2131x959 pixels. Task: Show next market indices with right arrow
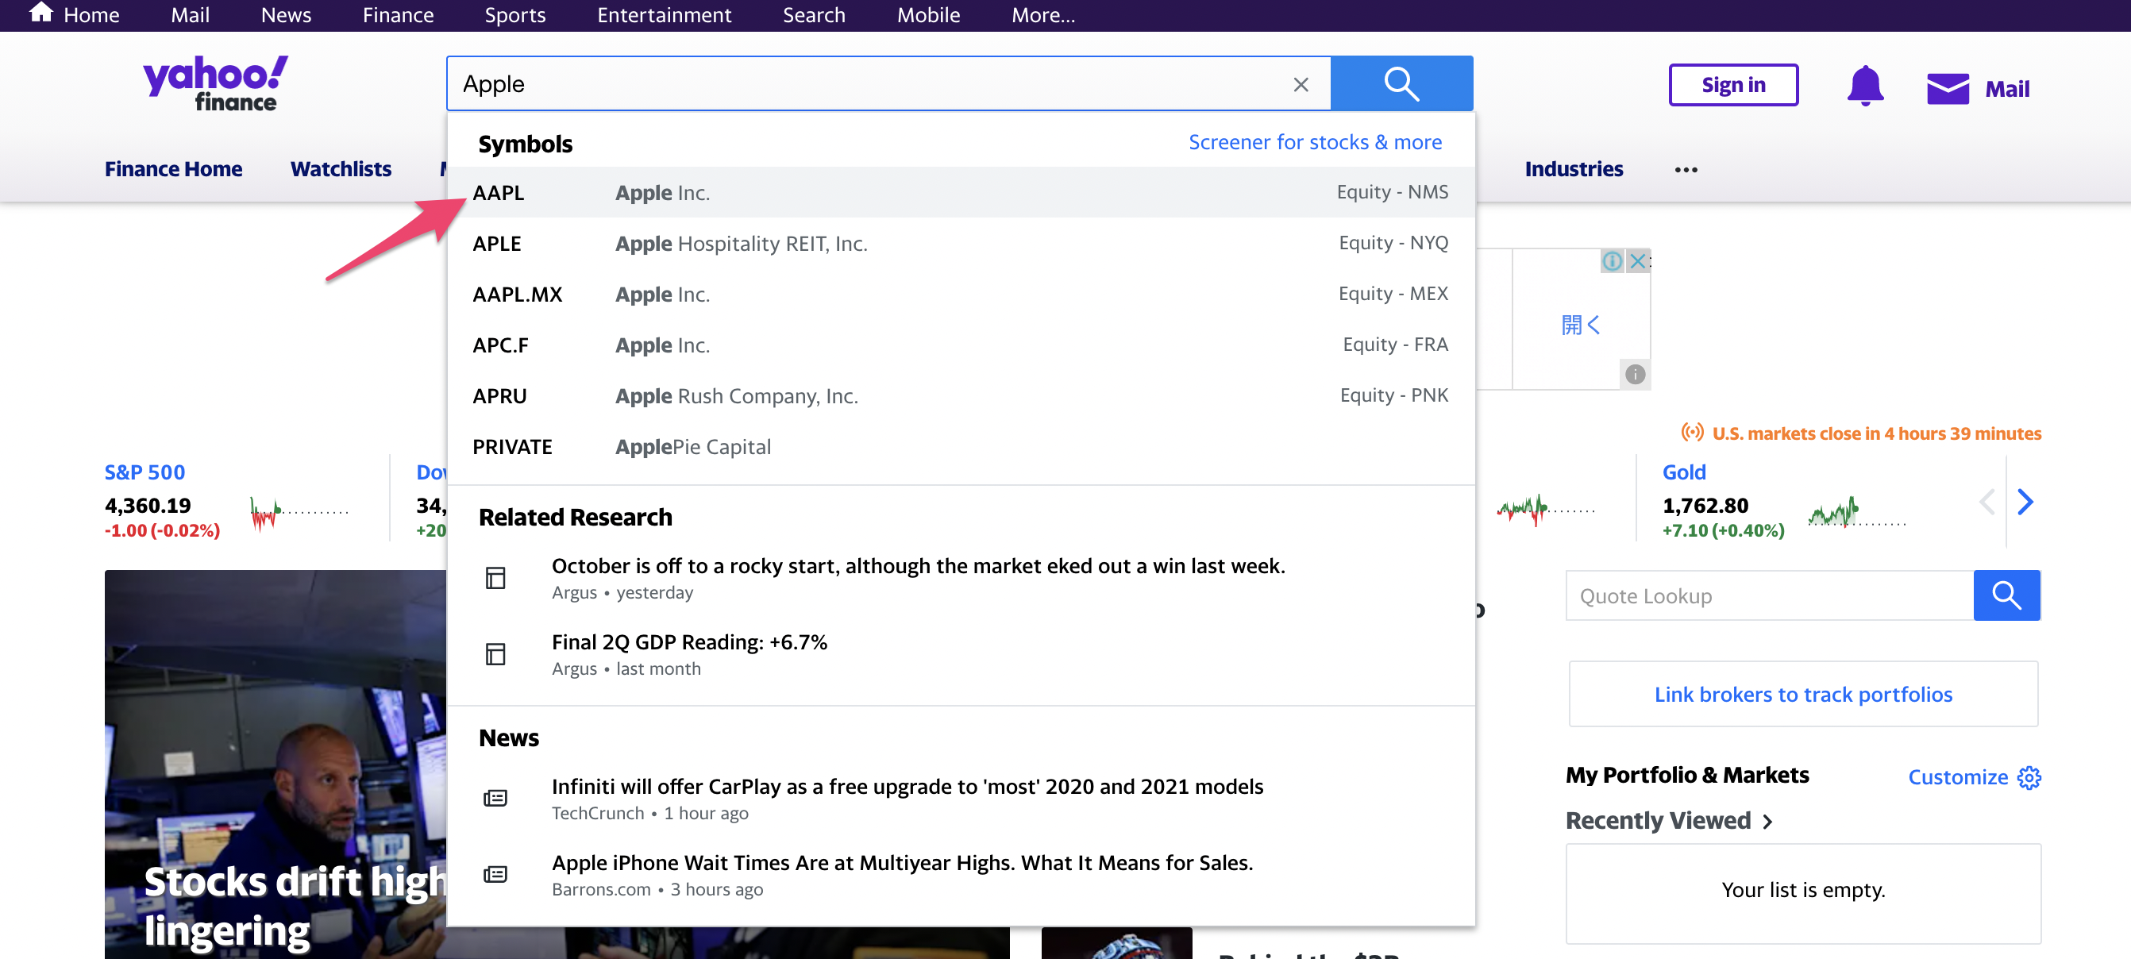click(x=2025, y=502)
